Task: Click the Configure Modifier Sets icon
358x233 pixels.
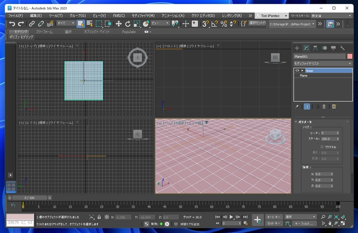Action: tap(334, 107)
